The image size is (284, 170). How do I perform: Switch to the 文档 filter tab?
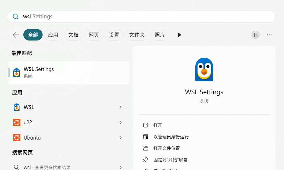pos(73,35)
